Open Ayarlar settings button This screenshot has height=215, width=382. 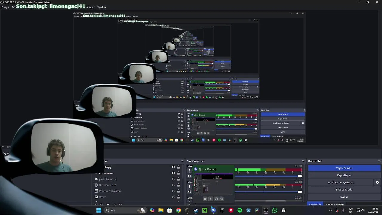pos(344,197)
